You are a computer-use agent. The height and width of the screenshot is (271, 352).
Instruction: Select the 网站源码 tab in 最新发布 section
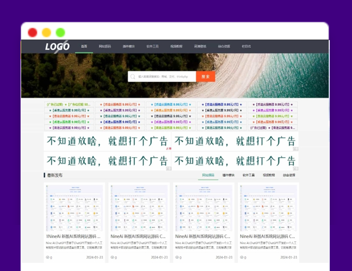tap(208, 176)
